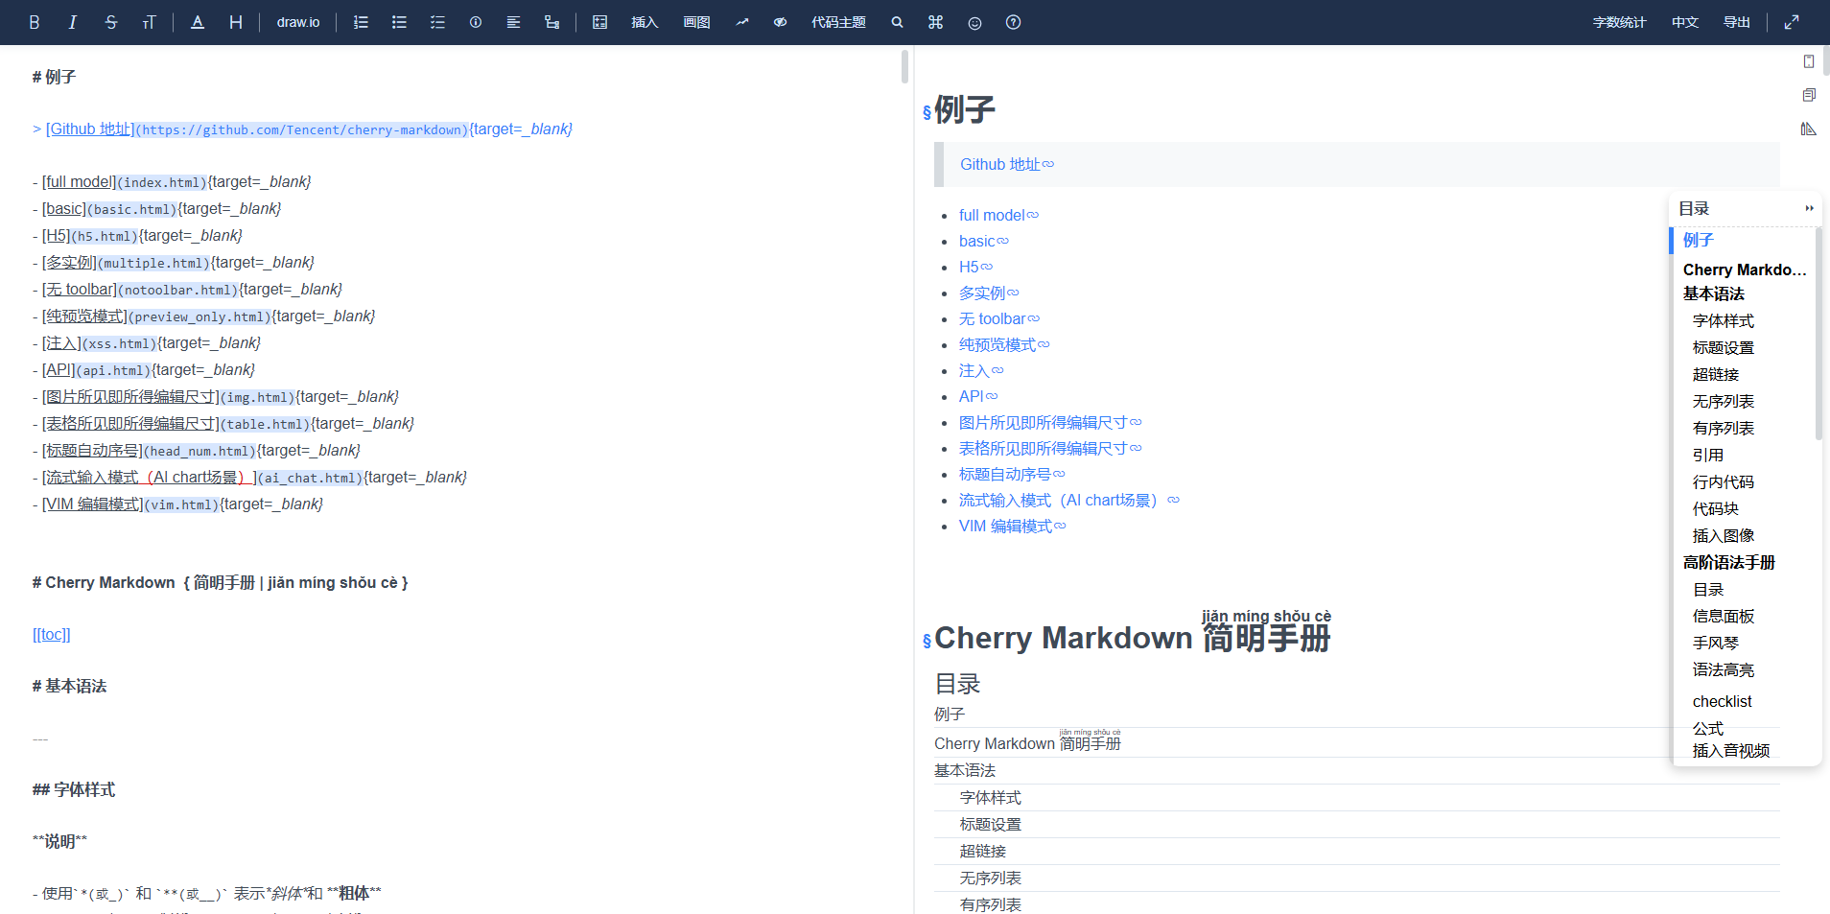This screenshot has height=914, width=1830.
Task: Open the search magnifier tool
Action: pyautogui.click(x=898, y=22)
